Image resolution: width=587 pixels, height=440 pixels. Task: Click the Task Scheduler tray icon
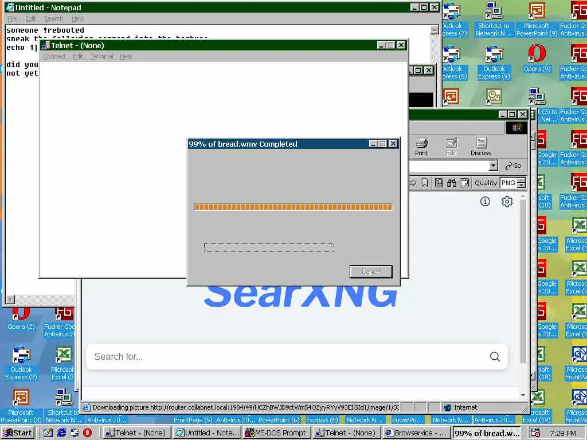coord(535,433)
